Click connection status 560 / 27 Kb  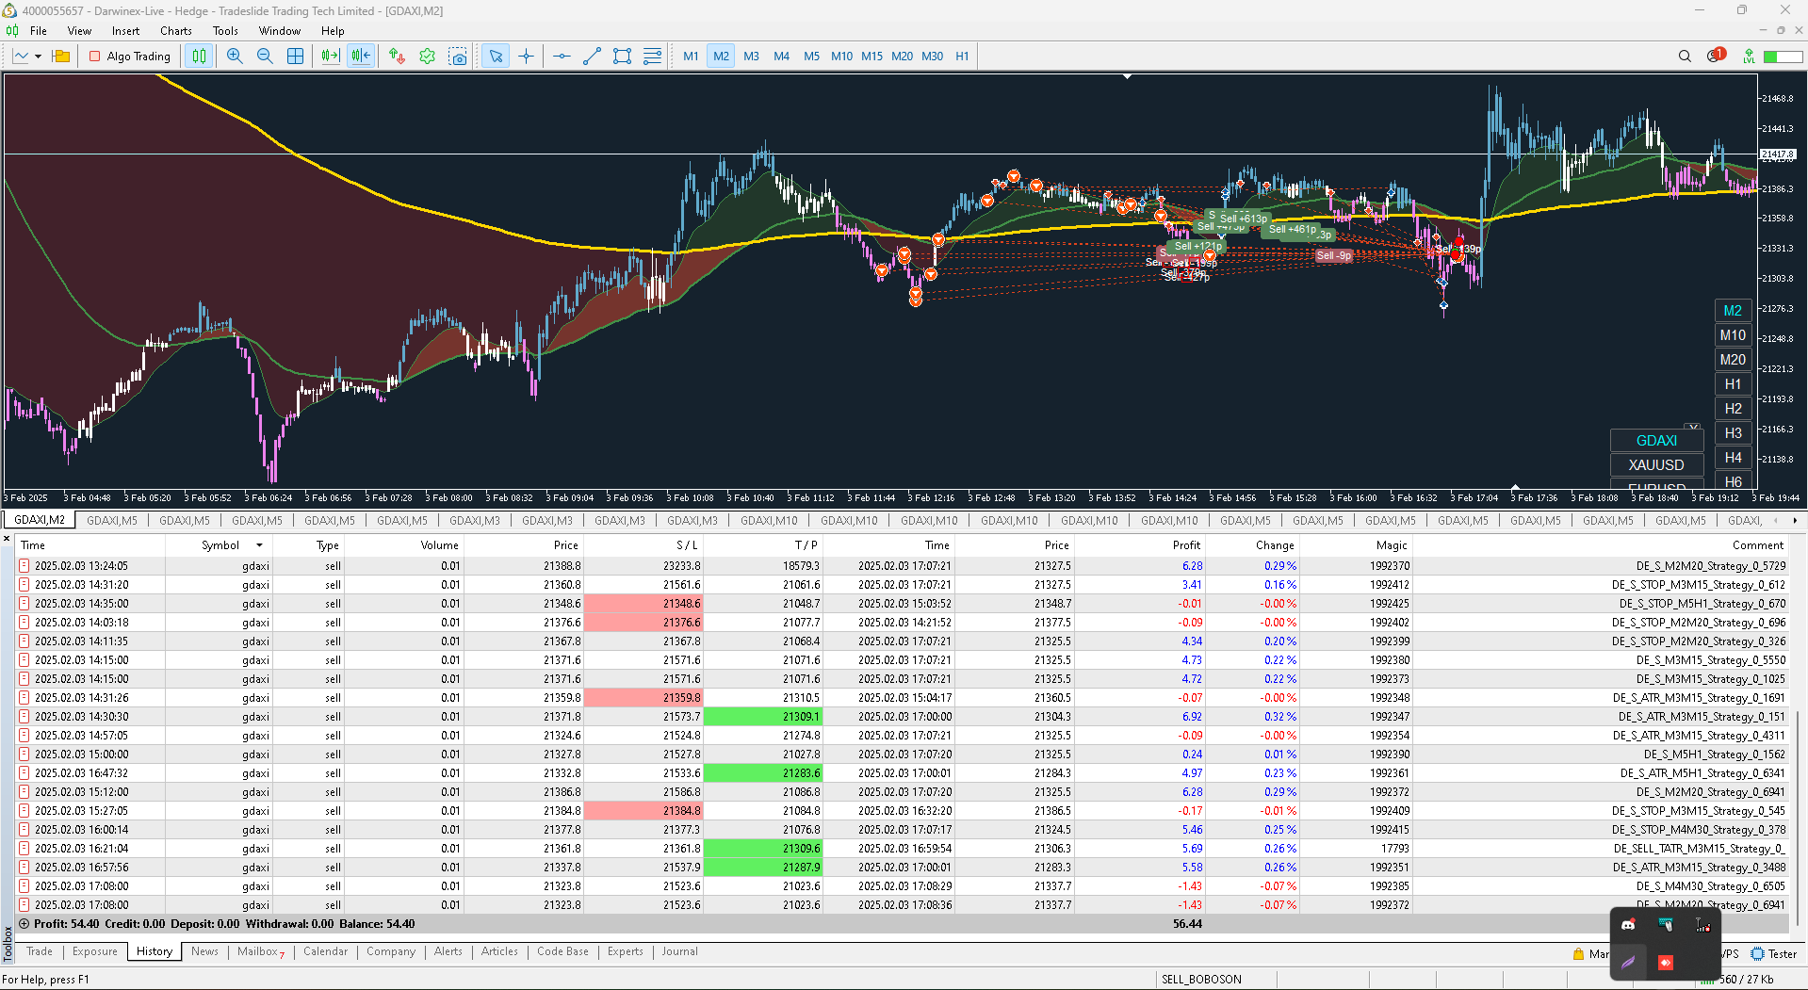click(x=1746, y=980)
